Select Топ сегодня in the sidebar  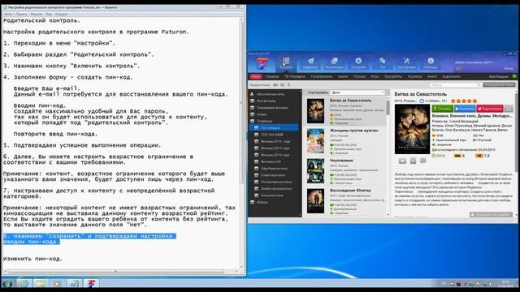coord(274,127)
